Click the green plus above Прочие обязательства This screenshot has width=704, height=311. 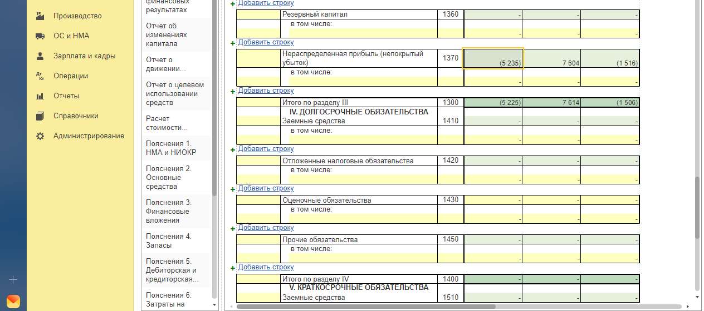tap(233, 228)
